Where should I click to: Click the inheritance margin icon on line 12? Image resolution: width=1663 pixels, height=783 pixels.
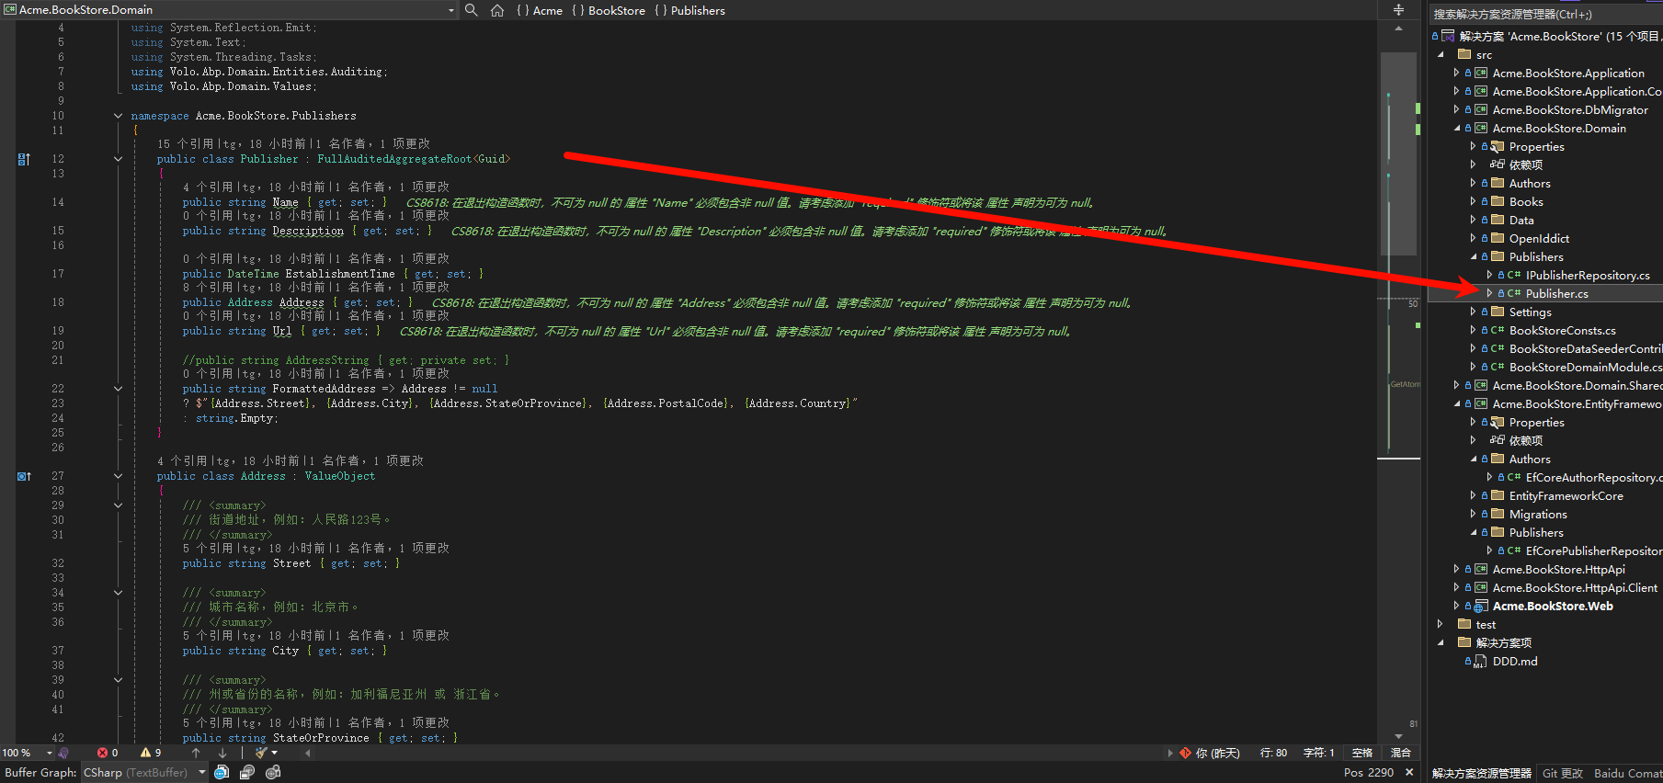tap(25, 159)
